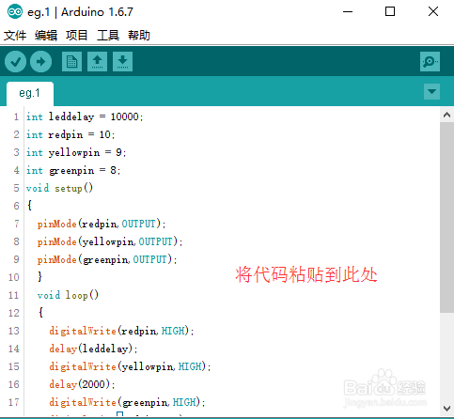Click line 3 'int yellowpin = 9;'
Viewport: 454px width, 419px height.
76,152
